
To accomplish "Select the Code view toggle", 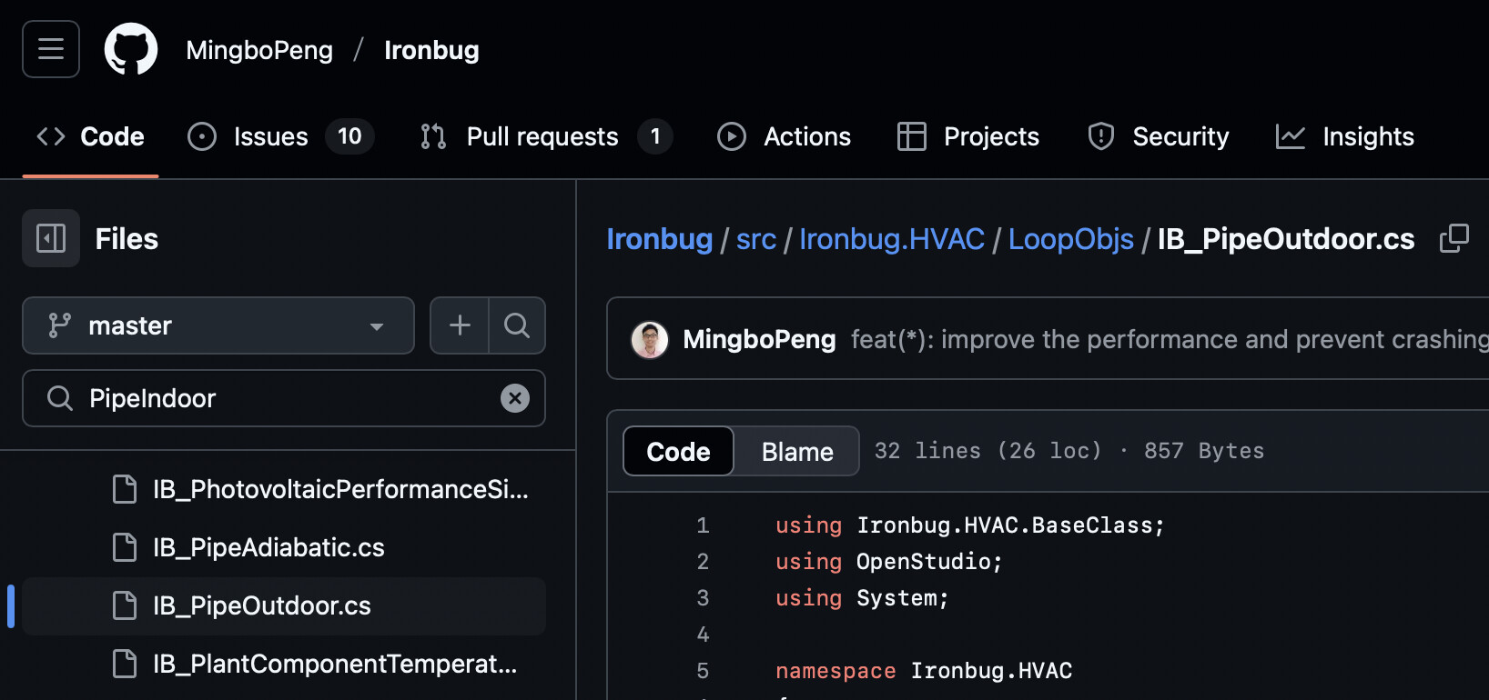I will tap(678, 452).
